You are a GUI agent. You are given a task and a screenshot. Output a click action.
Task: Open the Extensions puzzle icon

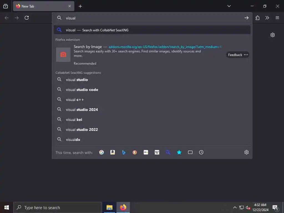coord(257,18)
